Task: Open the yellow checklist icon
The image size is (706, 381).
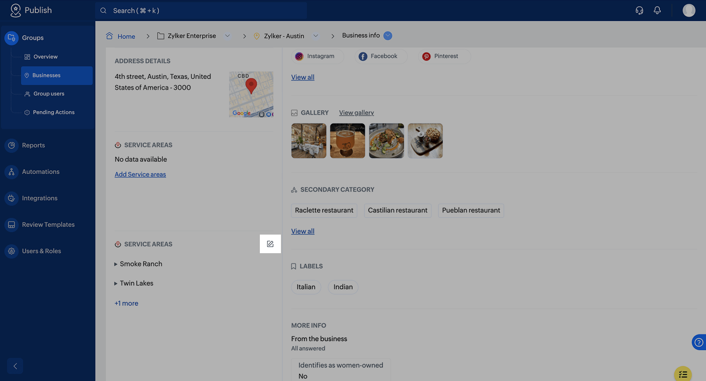Action: (683, 374)
